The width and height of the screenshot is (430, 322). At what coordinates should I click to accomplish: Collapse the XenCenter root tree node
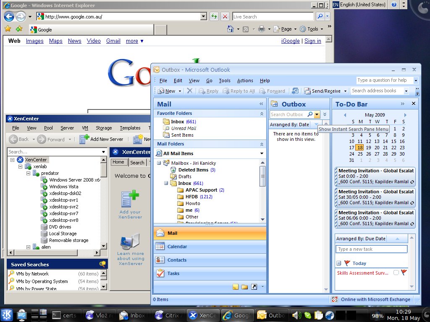[x=12, y=160]
